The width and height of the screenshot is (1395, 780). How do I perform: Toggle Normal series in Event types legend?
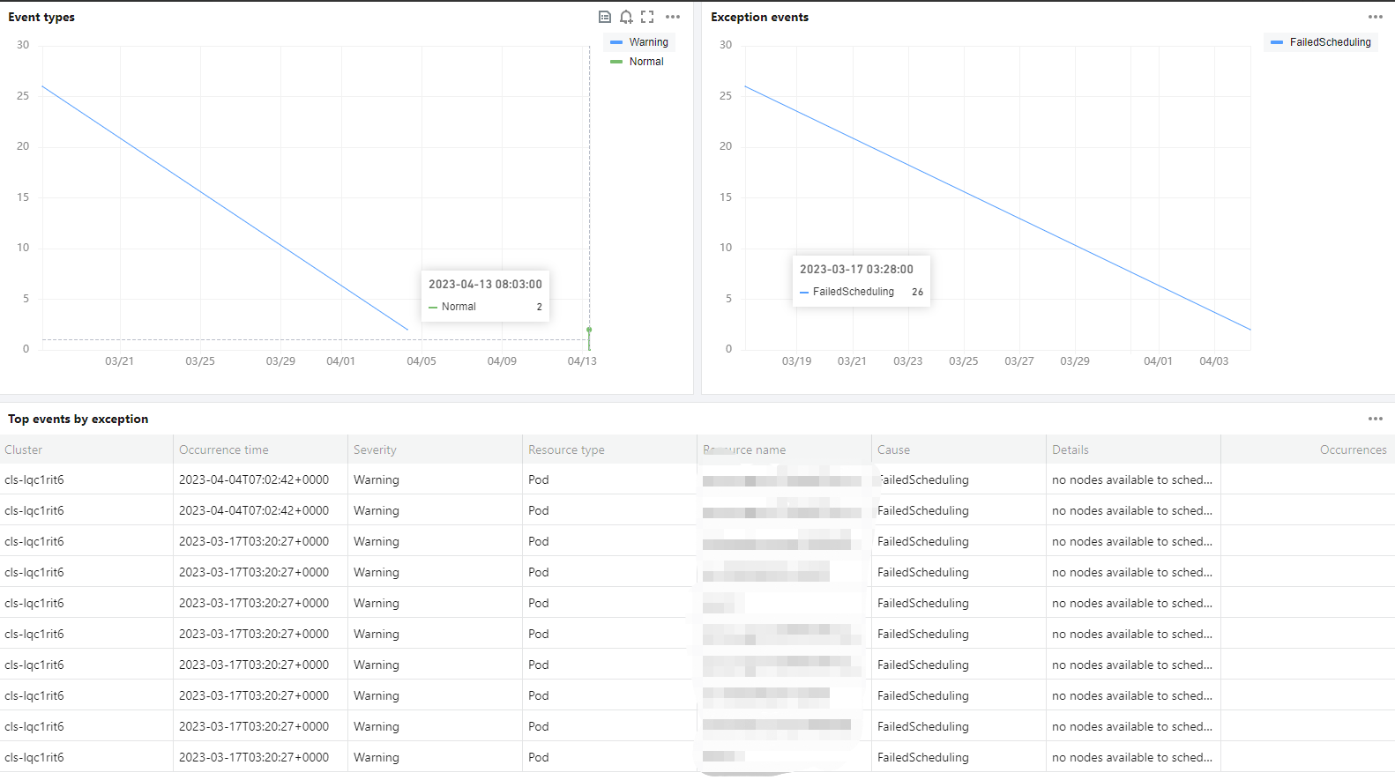coord(637,62)
